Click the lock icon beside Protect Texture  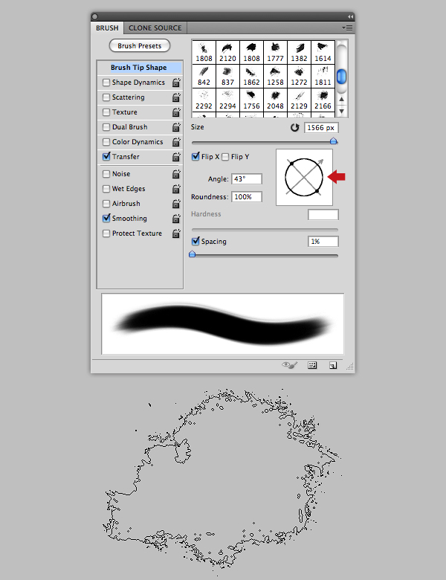pos(176,233)
